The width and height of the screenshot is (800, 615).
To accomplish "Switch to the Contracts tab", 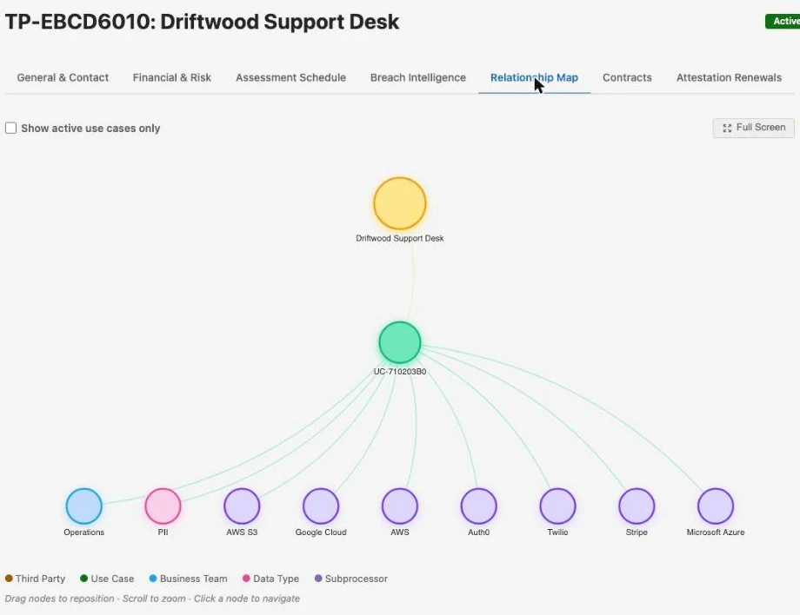I will (x=627, y=77).
